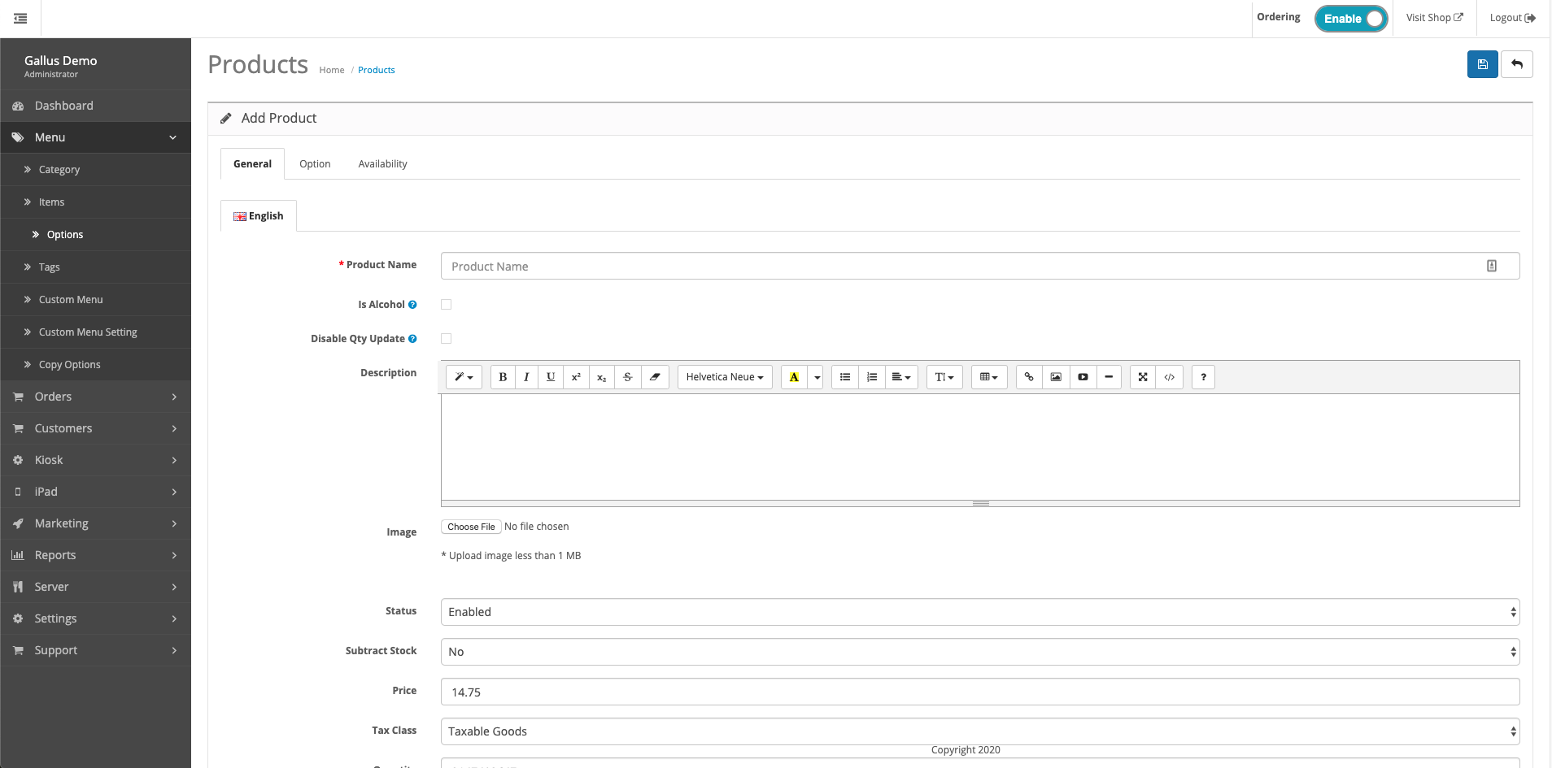Viewport: 1552px width, 768px height.
Task: Click the save product icon button
Action: click(1482, 64)
